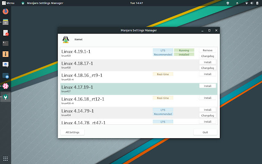This screenshot has height=164, width=262.
Task: Click the linux418-rt package name
Action: point(68,80)
